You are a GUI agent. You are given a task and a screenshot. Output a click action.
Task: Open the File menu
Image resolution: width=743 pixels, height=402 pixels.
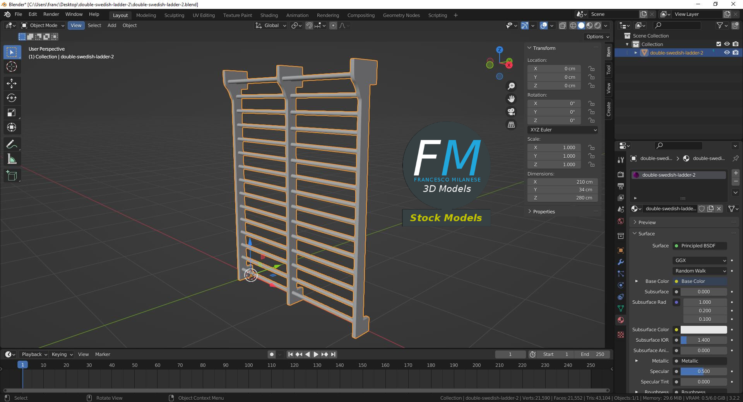click(x=18, y=14)
